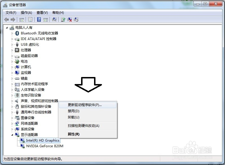The height and width of the screenshot is (165, 225).
Task: Expand the USB 虚拟化 node
Action: coord(12,45)
